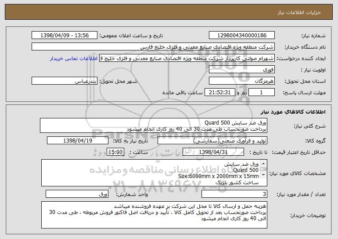
Task: Click the label گروه کالا
Action: 315,141
